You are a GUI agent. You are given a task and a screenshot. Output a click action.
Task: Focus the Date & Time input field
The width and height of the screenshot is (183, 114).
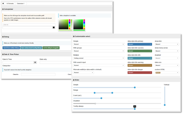(18, 62)
